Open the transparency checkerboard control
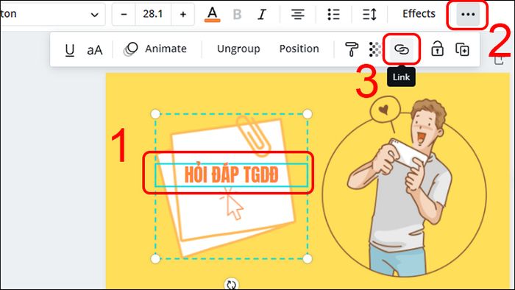Viewport: 515px width, 290px height. pos(374,49)
